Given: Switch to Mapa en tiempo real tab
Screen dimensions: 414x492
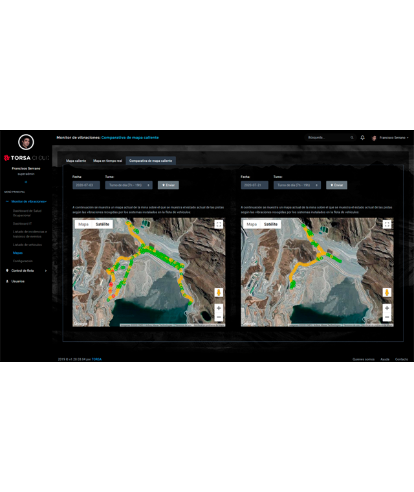Looking at the screenshot, I should click(x=107, y=161).
